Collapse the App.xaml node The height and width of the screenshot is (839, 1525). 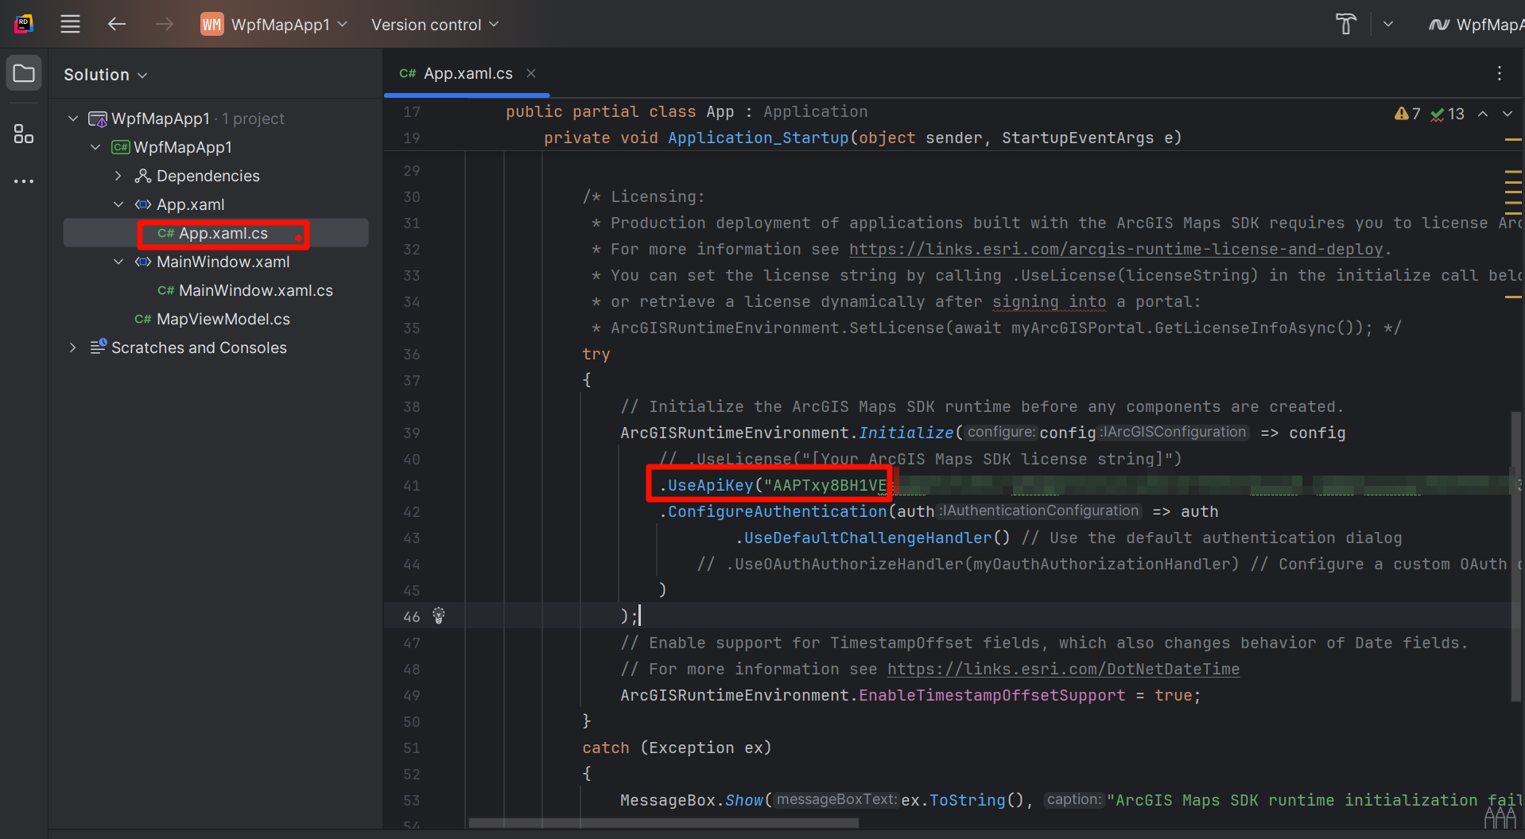tap(118, 204)
